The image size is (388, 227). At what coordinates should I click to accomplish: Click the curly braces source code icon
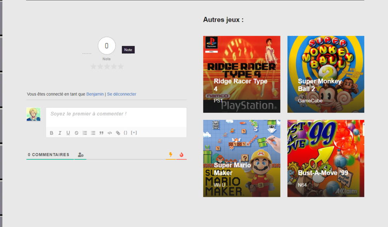[125, 133]
